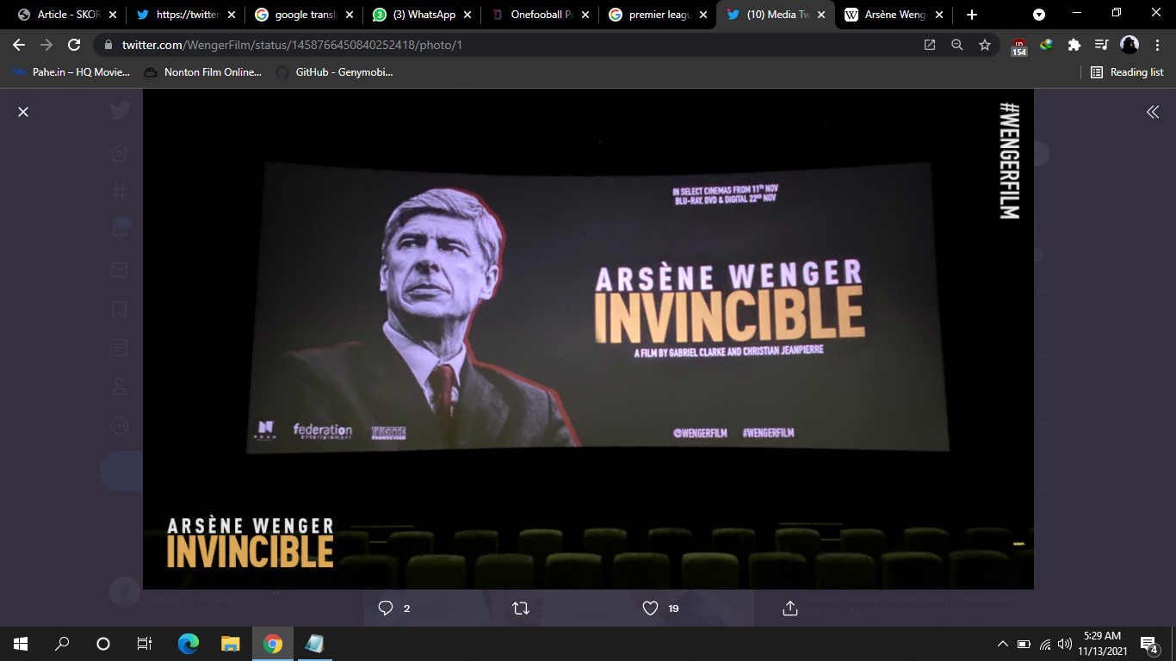Go back in browser history
The width and height of the screenshot is (1176, 661).
click(19, 45)
